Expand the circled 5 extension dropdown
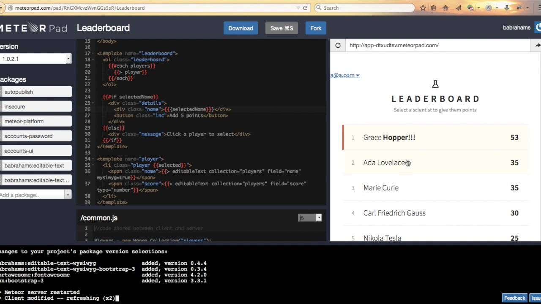This screenshot has height=304, width=541. 497,8
